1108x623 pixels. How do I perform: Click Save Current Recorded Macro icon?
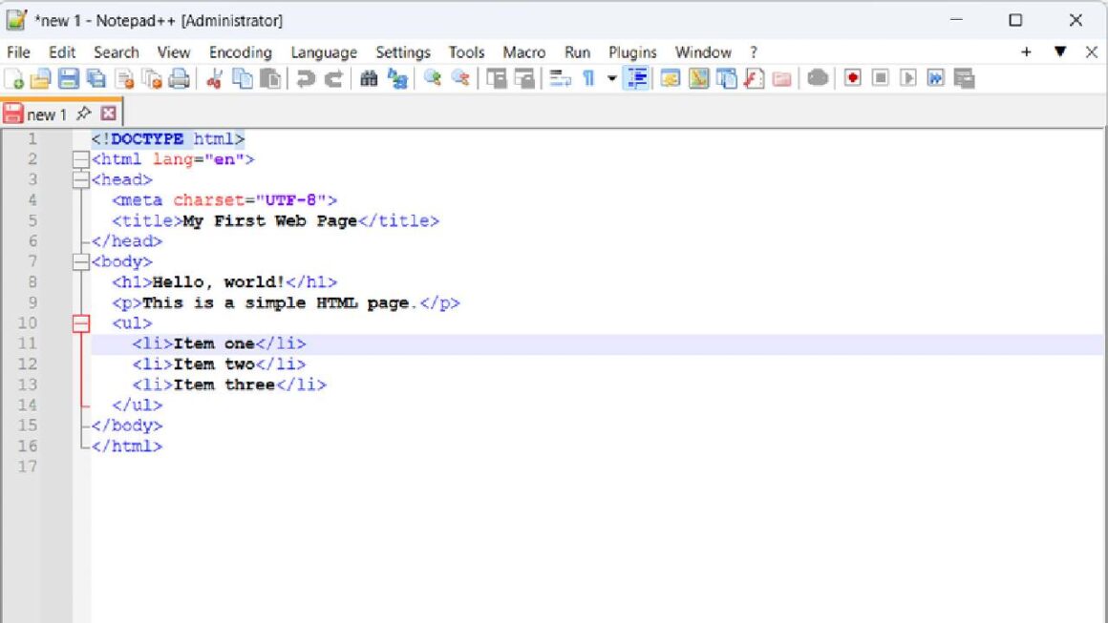click(965, 78)
